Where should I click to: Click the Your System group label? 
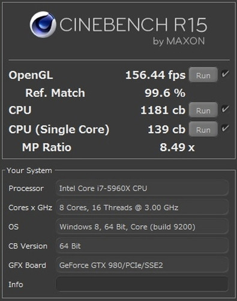click(x=29, y=170)
